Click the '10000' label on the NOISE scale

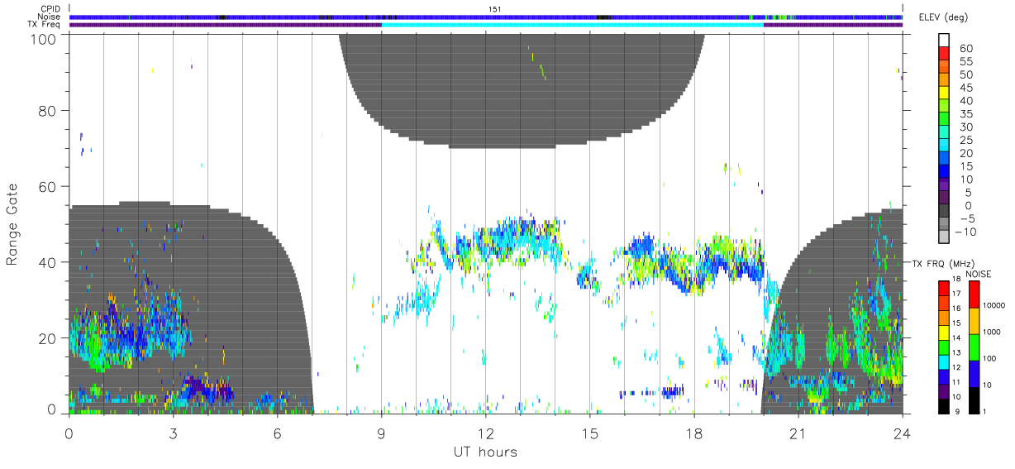[993, 306]
